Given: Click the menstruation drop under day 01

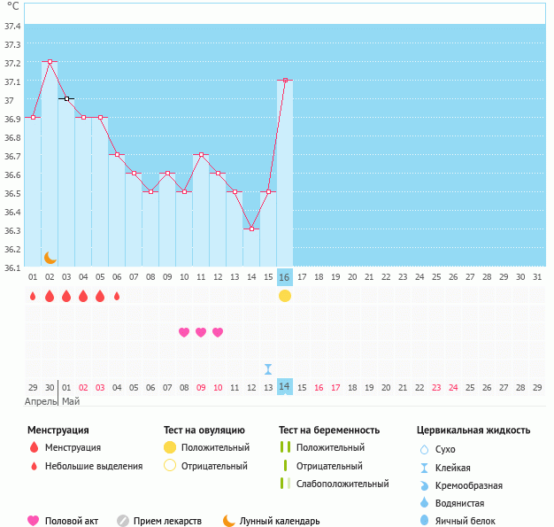Looking at the screenshot, I should coord(33,296).
